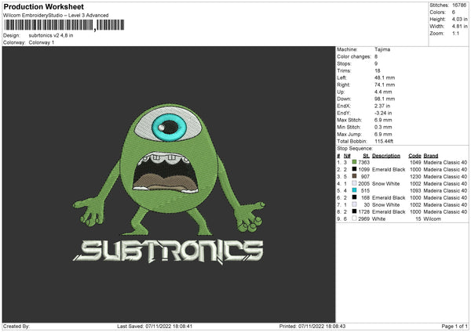The width and height of the screenshot is (471, 332).
Task: Click the Stitches value "16786"
Action: pyautogui.click(x=459, y=5)
